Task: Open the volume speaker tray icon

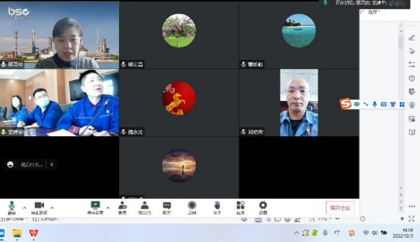Action: coord(375,233)
